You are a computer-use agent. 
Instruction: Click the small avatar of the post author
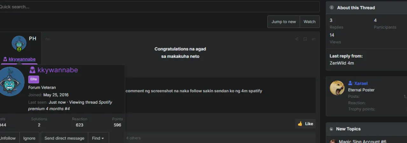tap(19, 43)
